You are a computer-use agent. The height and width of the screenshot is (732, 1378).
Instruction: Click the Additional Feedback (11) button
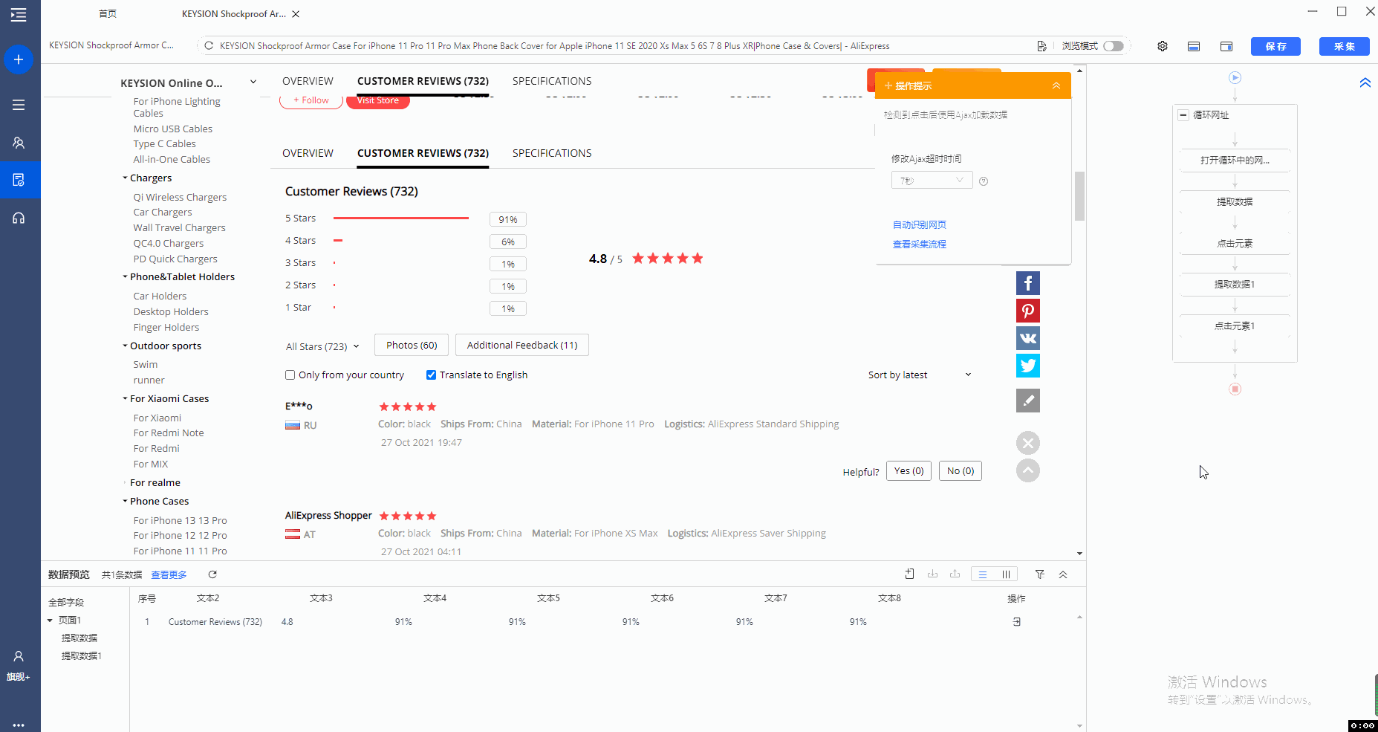[x=522, y=345]
